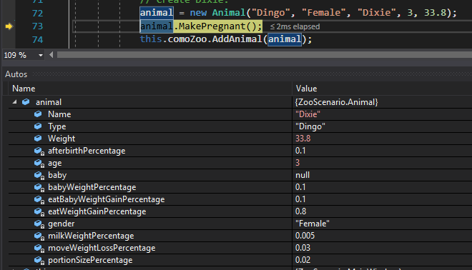The height and width of the screenshot is (270, 472).
Task: Click the Animal constructor on line 72
Action: [229, 13]
